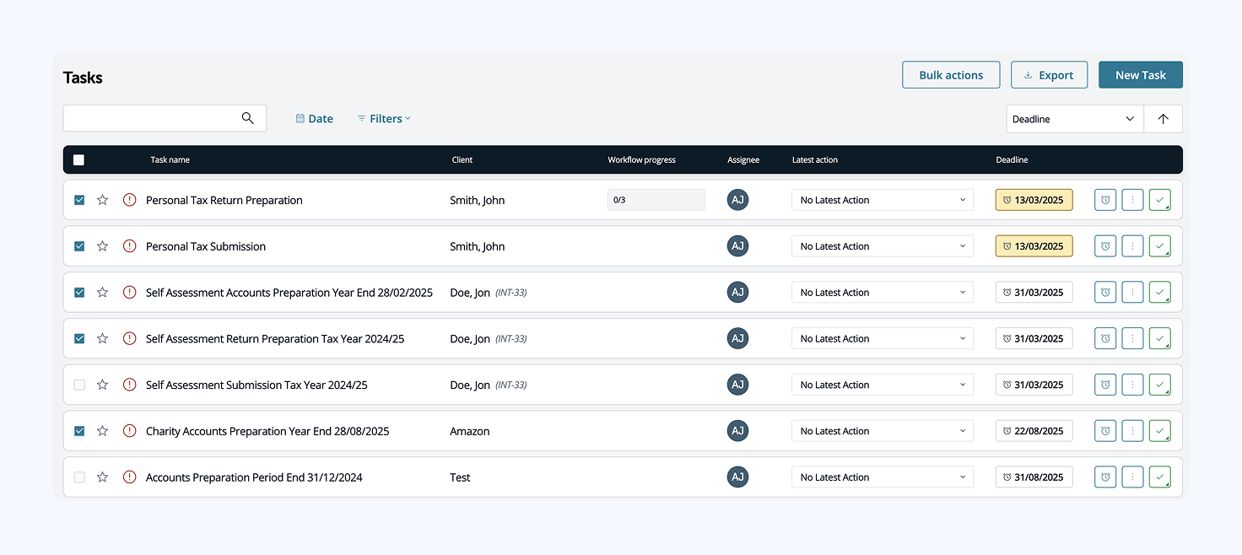Screen dimensions: 1242x555
Task: Expand the Filters dropdown
Action: 384,119
